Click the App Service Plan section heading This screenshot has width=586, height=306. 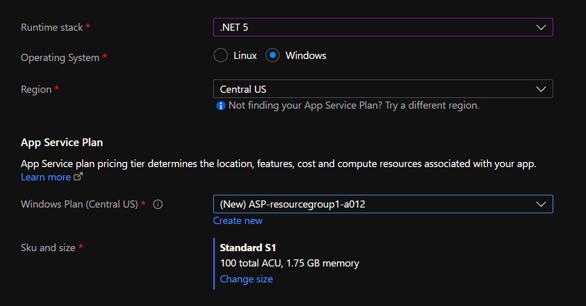click(x=62, y=142)
